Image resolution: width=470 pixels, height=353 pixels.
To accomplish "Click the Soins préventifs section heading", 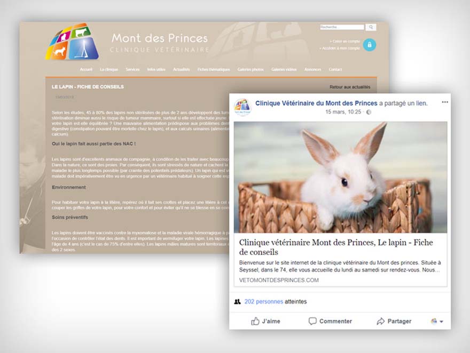I will [x=70, y=217].
